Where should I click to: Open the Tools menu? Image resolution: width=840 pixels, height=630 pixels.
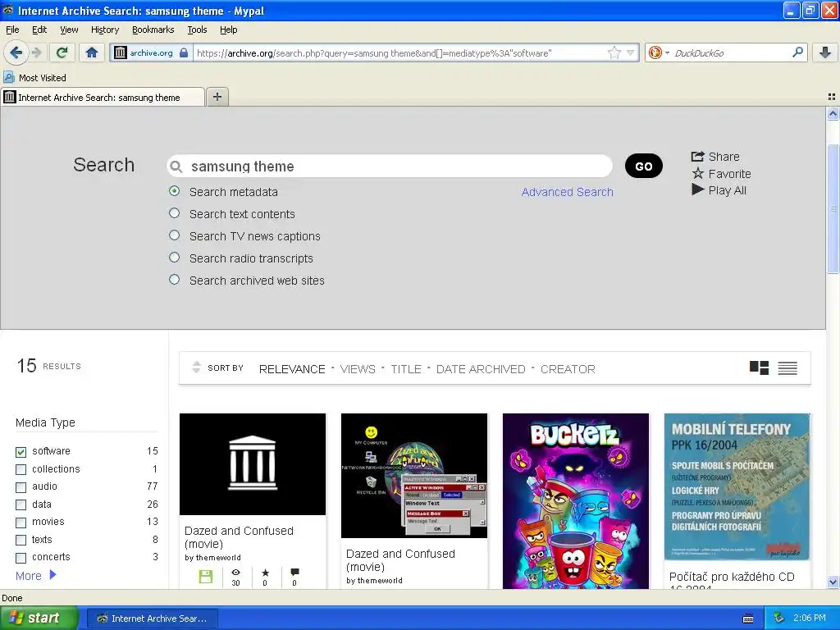point(197,30)
